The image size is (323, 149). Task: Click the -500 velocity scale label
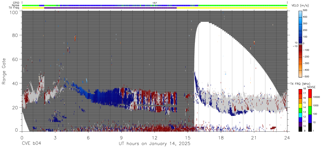[306, 77]
